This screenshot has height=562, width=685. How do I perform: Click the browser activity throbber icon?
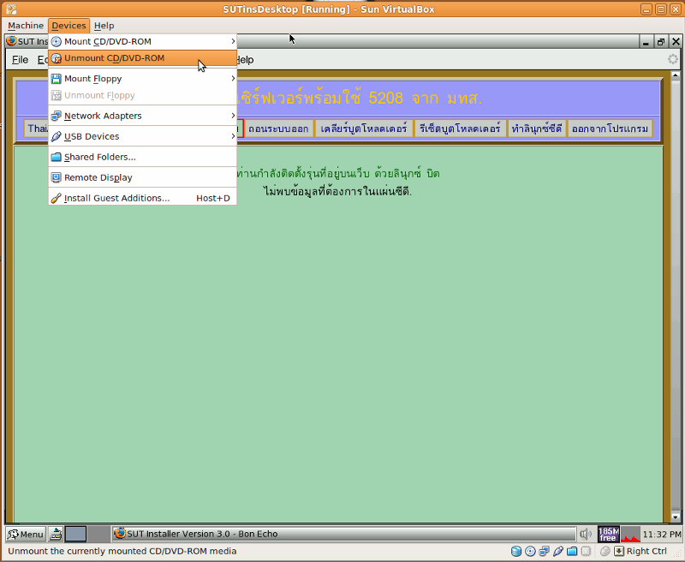pos(673,59)
